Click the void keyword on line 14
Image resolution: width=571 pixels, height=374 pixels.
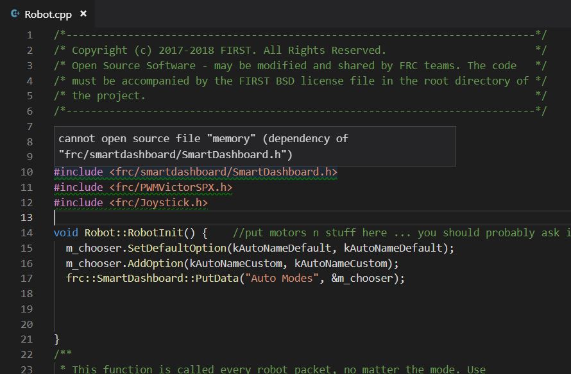[x=66, y=232]
